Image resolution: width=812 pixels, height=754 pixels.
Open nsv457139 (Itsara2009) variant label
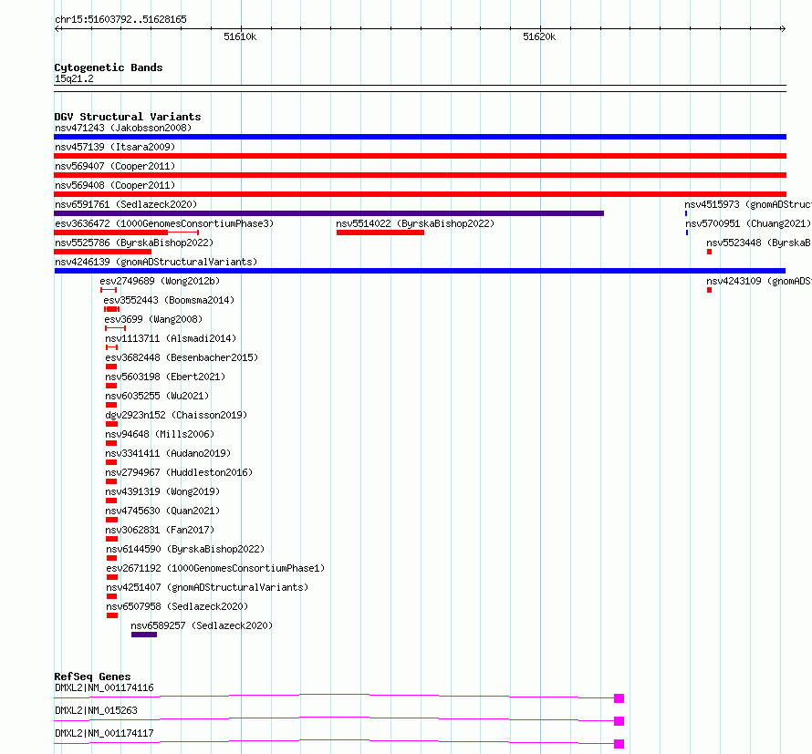tap(115, 147)
